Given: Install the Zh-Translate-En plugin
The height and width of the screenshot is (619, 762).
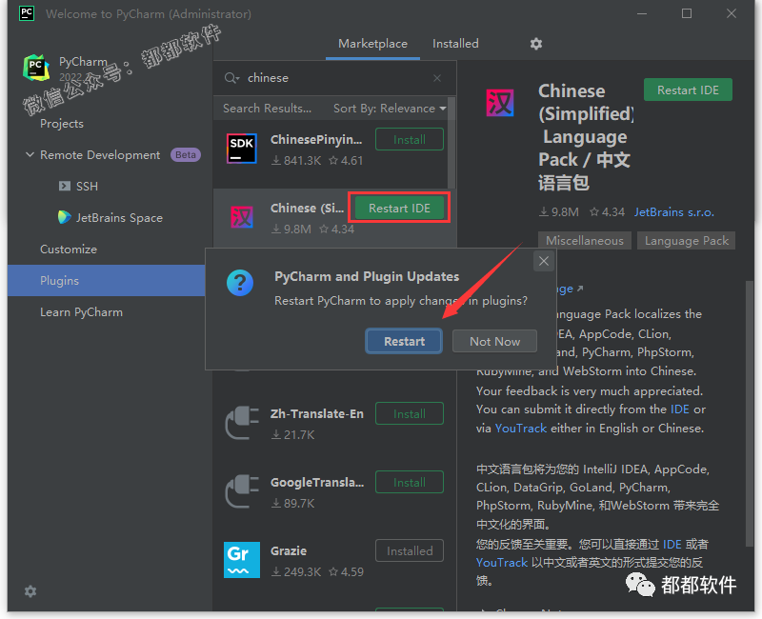Looking at the screenshot, I should (x=410, y=414).
